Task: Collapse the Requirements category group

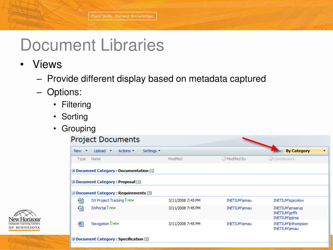Action: [x=73, y=193]
